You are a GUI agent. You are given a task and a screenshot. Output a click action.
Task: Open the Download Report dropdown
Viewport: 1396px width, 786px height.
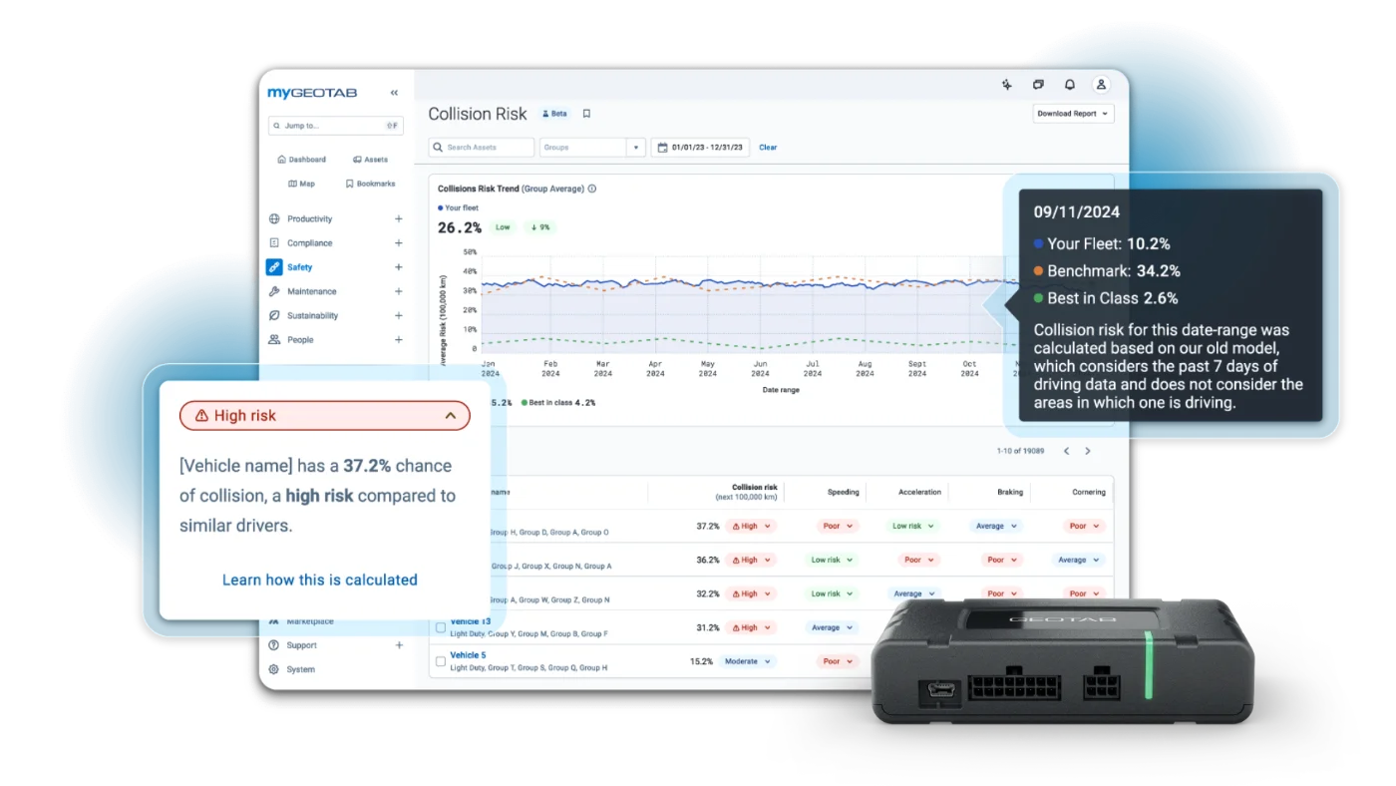click(1074, 114)
